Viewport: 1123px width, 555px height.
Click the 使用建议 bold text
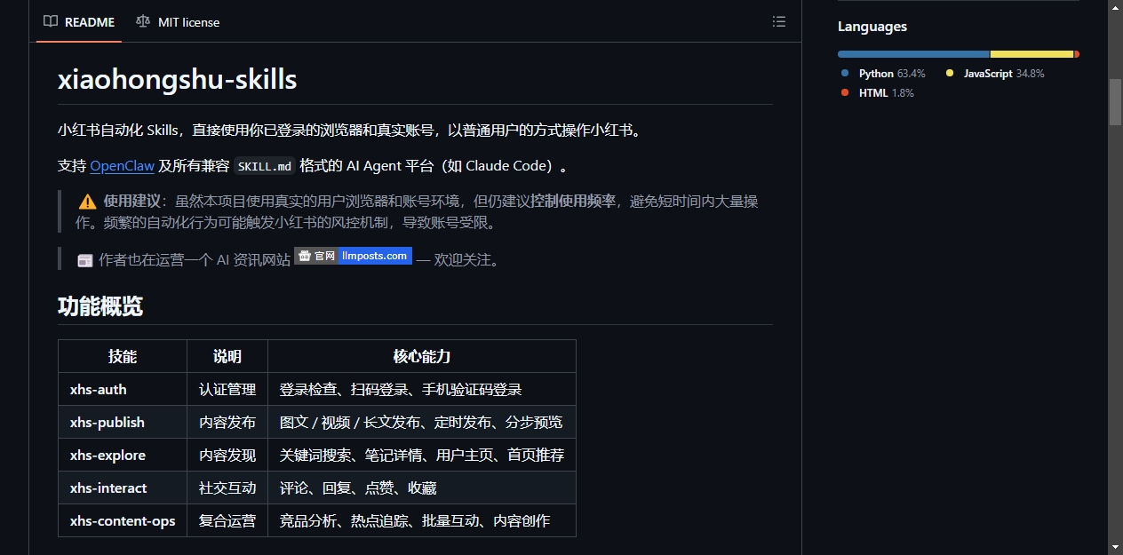click(x=131, y=202)
